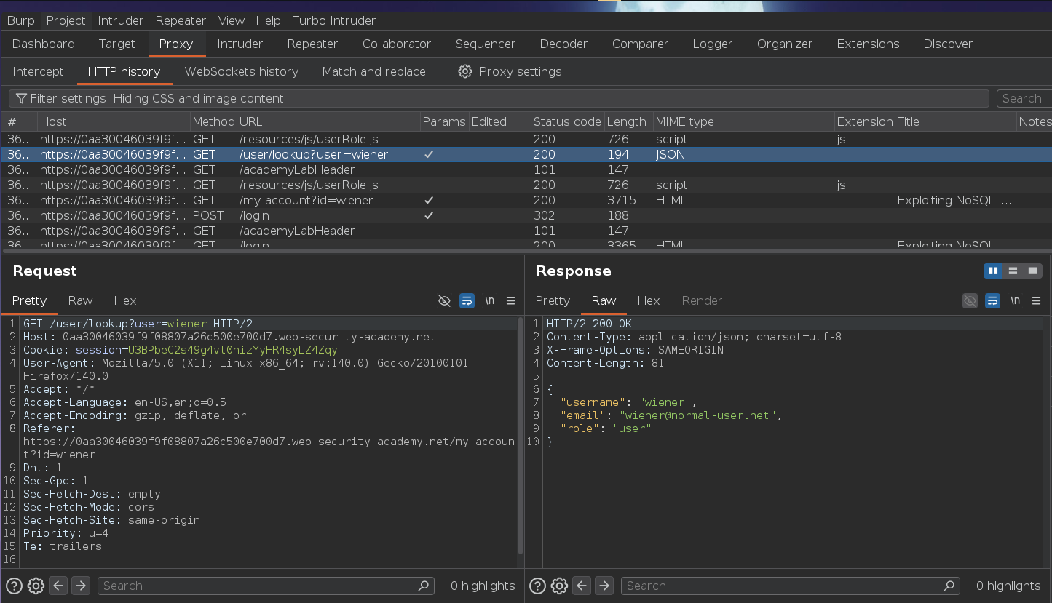Image resolution: width=1052 pixels, height=603 pixels.
Task: Select the POST /login history row
Action: pos(526,215)
